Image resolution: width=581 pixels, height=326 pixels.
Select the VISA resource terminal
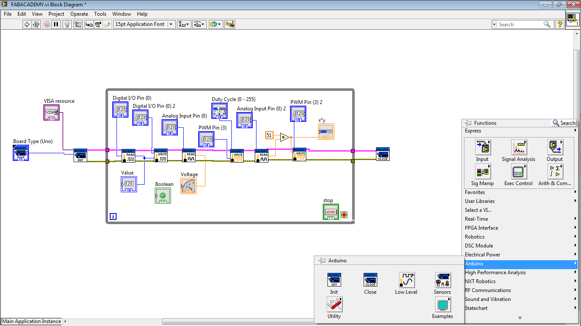(52, 113)
